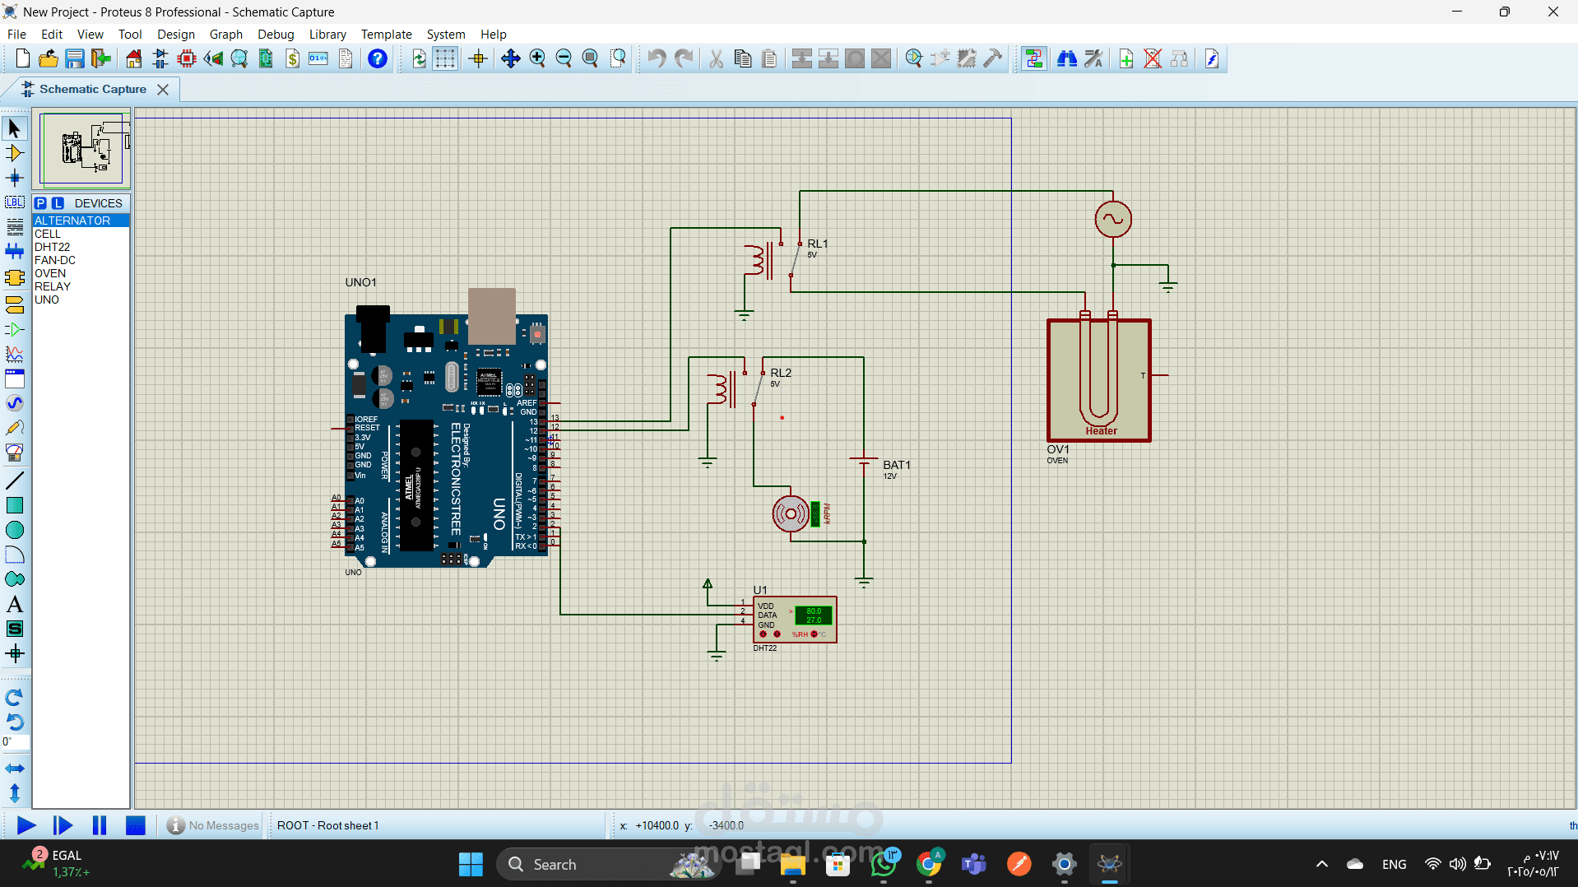The image size is (1578, 887).
Task: Select the Wire Label Mode tool
Action: (15, 202)
